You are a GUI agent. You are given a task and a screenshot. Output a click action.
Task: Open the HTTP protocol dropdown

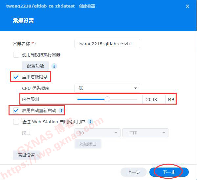pos(145,133)
